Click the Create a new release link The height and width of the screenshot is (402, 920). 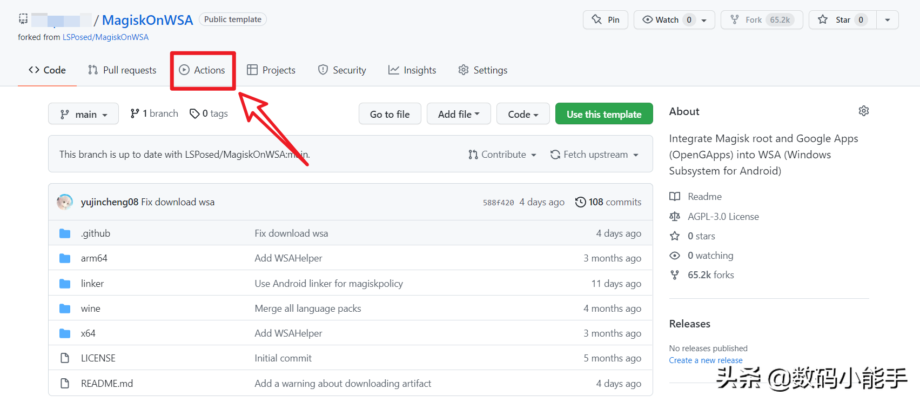coord(706,360)
